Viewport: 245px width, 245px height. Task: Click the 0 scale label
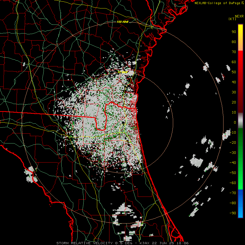[x=235, y=122]
